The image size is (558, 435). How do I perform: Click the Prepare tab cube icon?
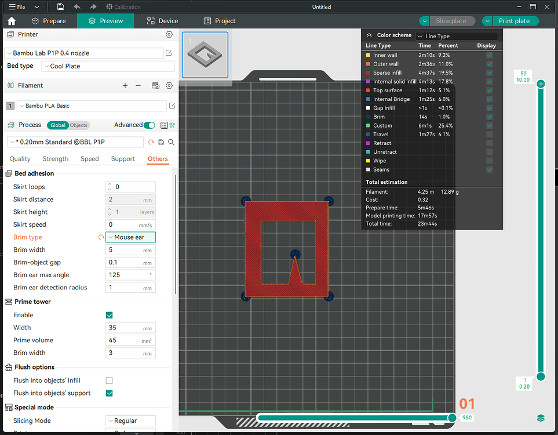tap(35, 21)
